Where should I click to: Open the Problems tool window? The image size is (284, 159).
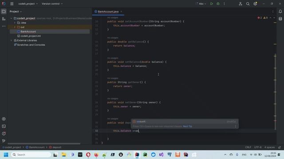4,133
